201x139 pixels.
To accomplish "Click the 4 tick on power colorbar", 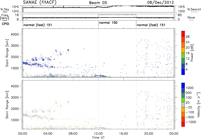I will click(x=186, y=69).
